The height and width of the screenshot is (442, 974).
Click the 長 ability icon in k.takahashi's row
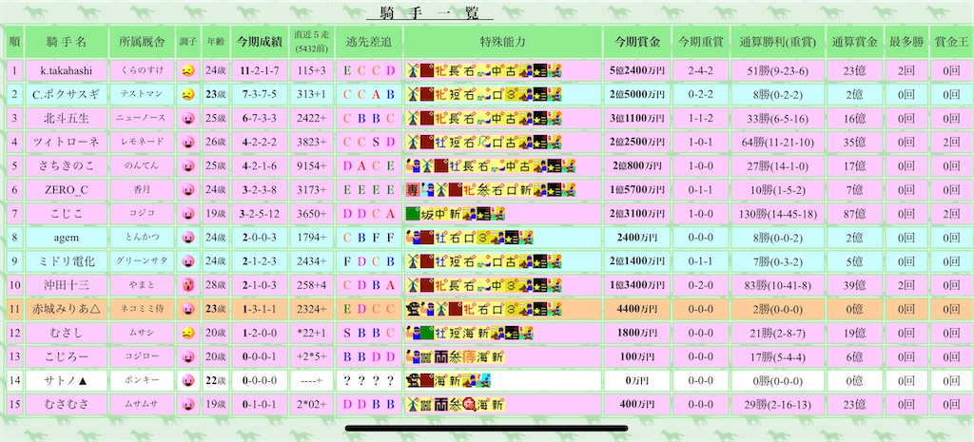coord(455,70)
